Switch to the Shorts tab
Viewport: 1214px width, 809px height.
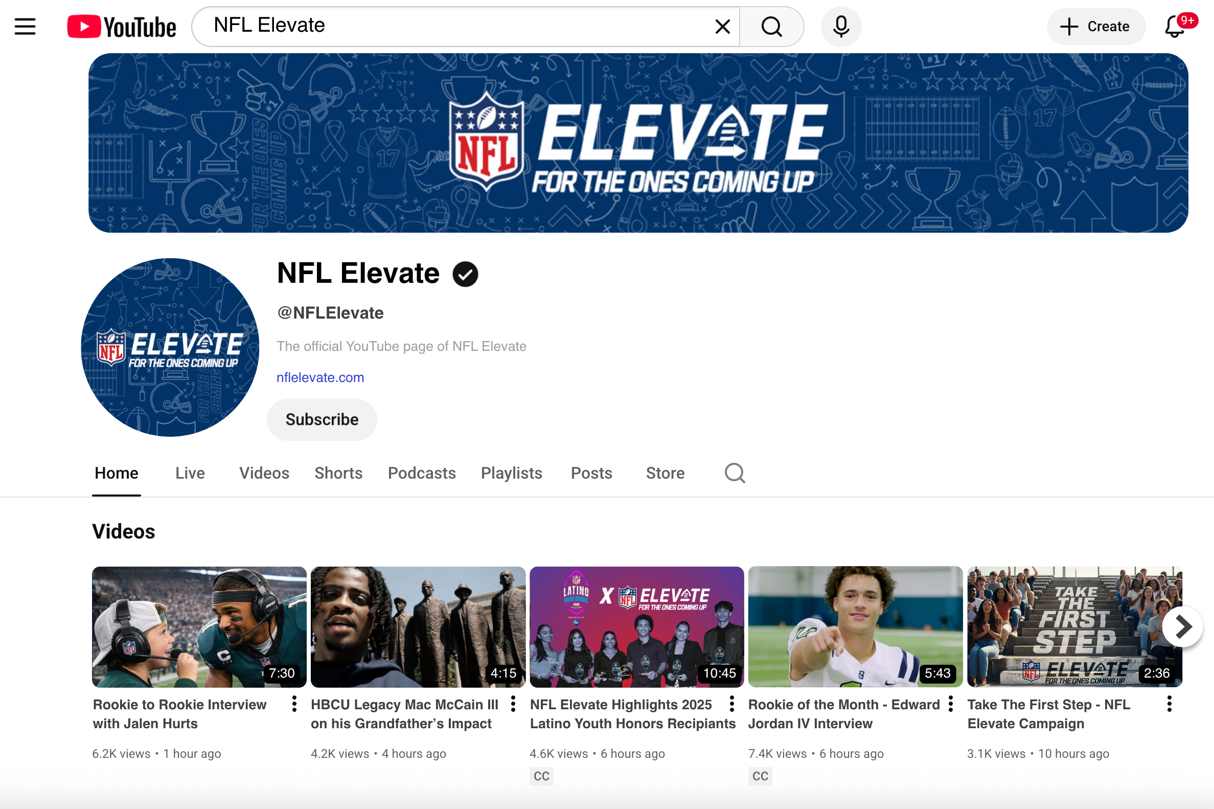[x=338, y=473]
